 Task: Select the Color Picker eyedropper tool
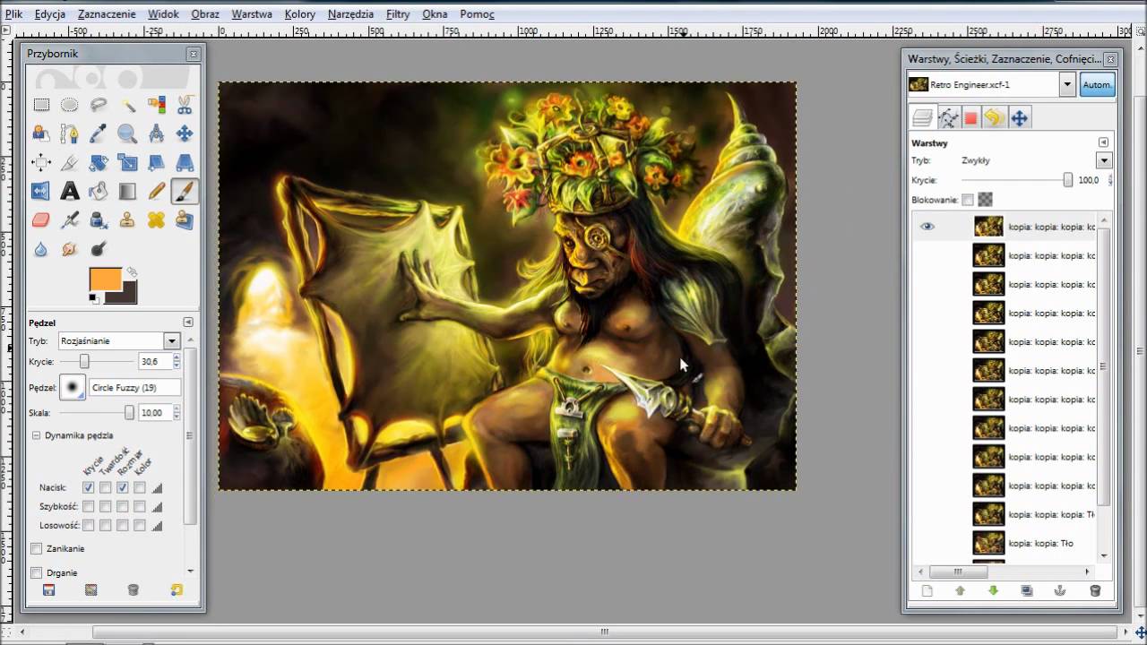99,133
